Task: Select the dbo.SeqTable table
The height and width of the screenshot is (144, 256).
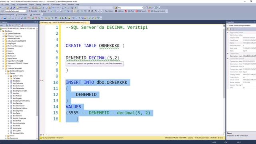Action: click(x=18, y=111)
